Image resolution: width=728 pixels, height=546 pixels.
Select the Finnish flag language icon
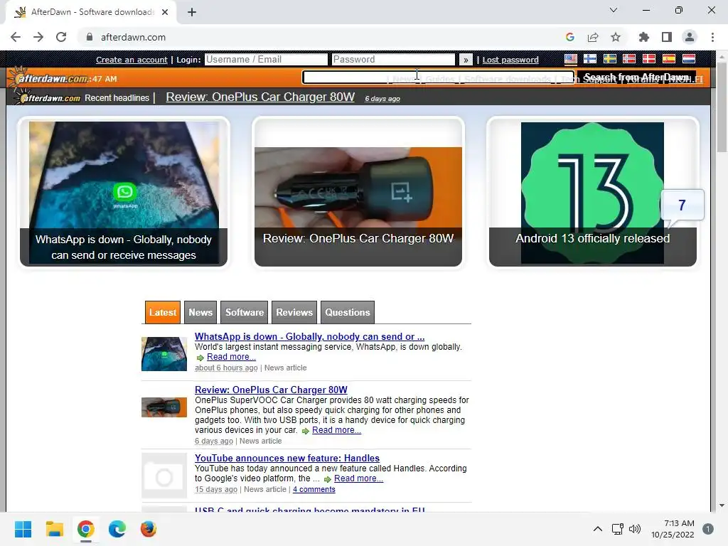(590, 59)
